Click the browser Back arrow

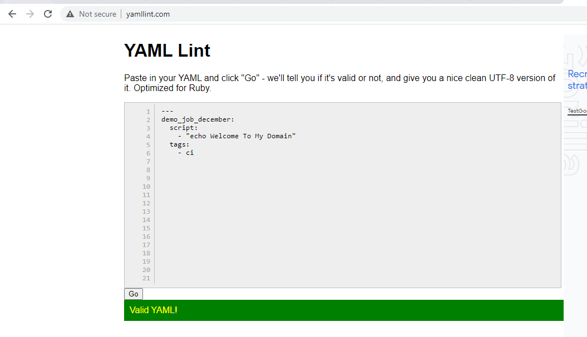pyautogui.click(x=12, y=14)
